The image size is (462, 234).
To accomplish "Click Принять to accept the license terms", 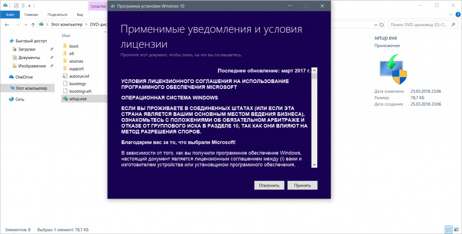I will click(302, 185).
